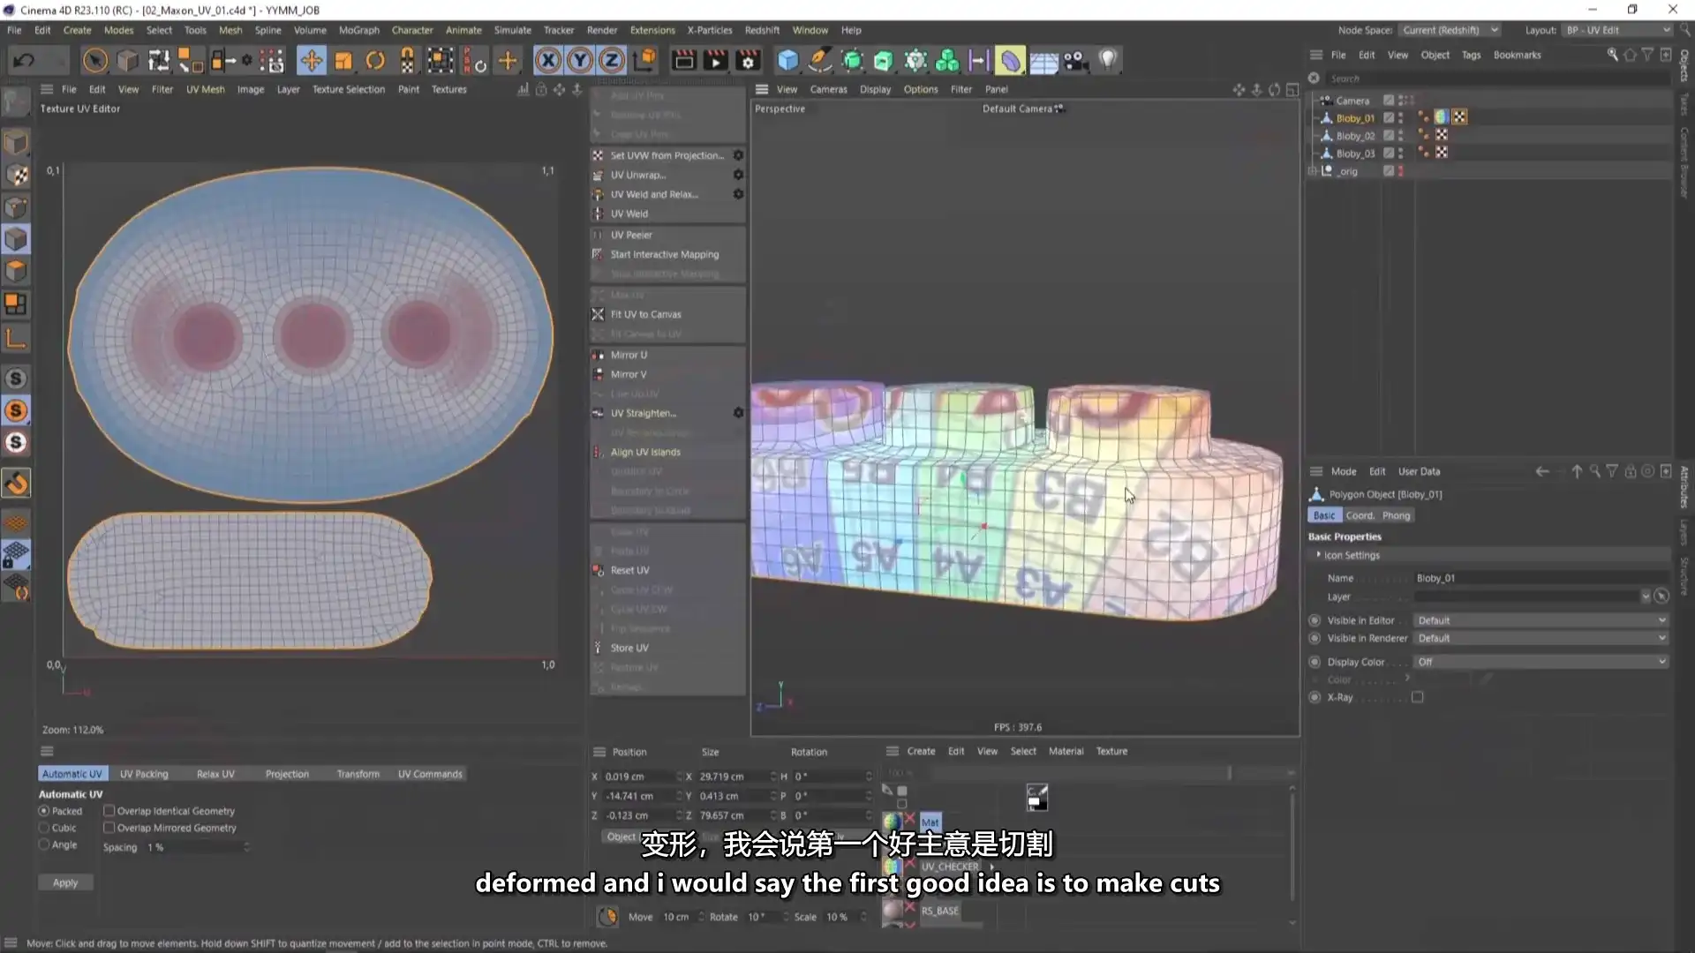Image resolution: width=1695 pixels, height=953 pixels.
Task: Click the Apply button
Action: point(65,882)
